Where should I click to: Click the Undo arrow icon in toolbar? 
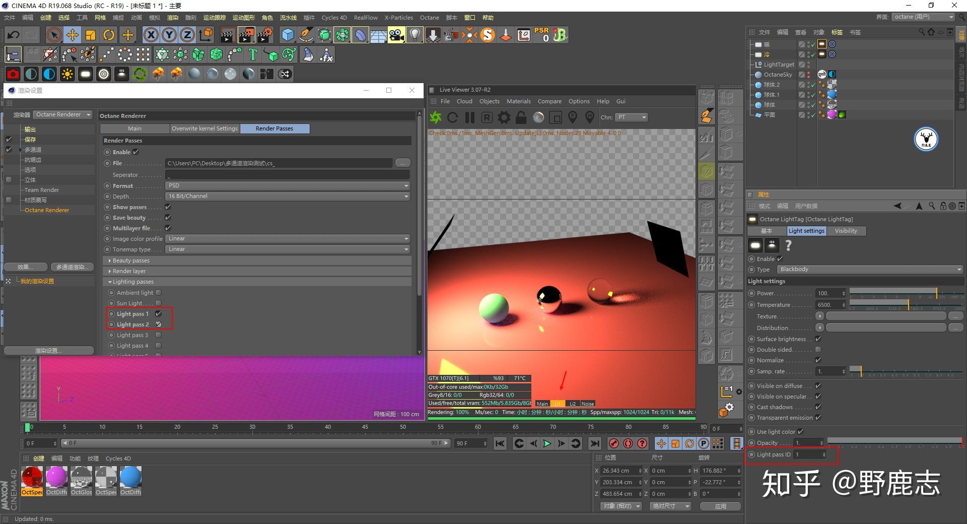[x=14, y=35]
